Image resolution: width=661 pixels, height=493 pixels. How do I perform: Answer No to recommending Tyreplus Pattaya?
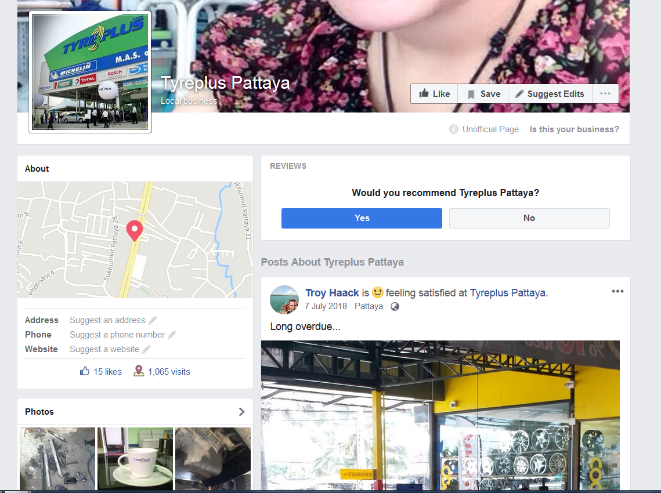[529, 218]
